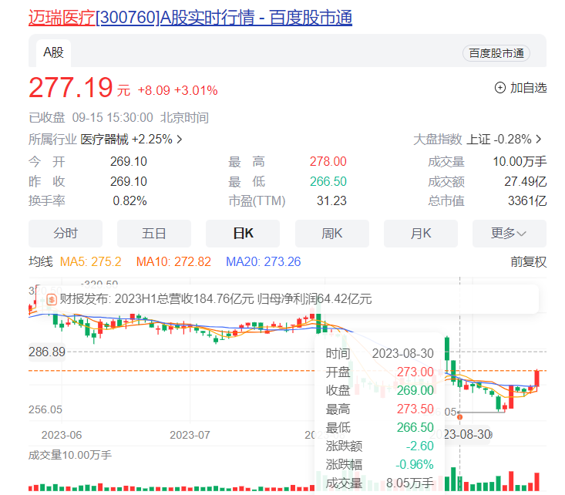The image size is (565, 495).
Task: Click the tall green candlestick before 2023-08-30
Action: coord(447,349)
